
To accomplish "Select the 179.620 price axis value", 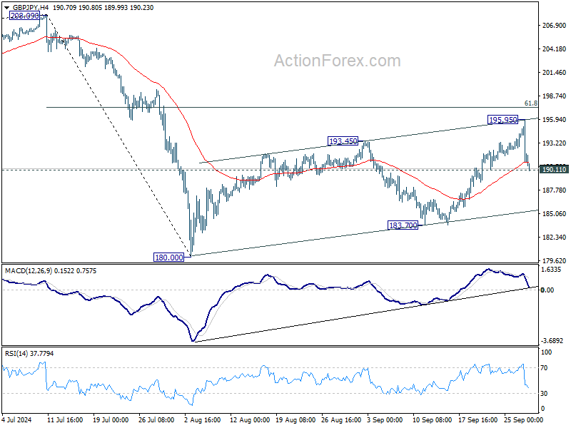I will (555, 260).
